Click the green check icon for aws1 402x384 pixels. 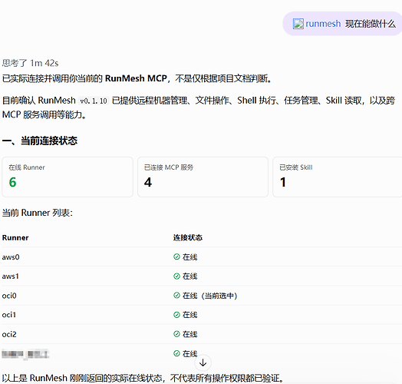(x=176, y=276)
